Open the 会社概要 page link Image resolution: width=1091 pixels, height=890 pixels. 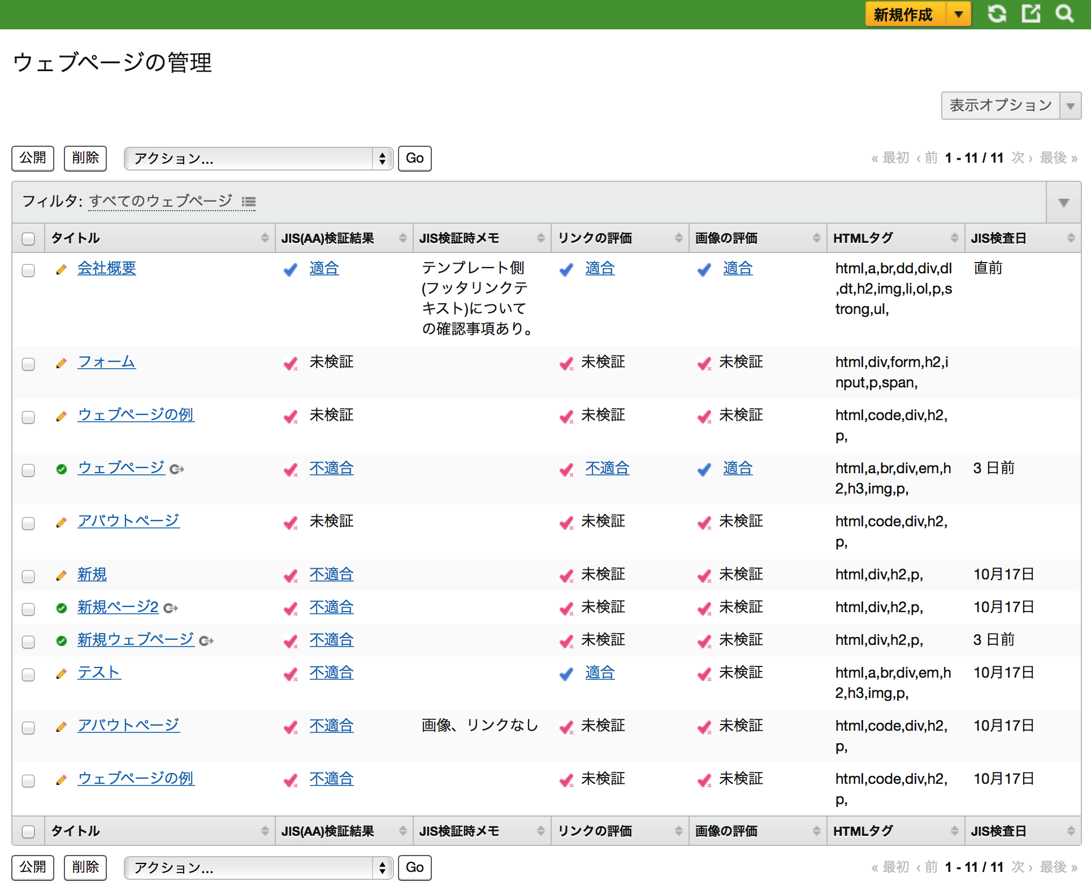pyautogui.click(x=107, y=268)
